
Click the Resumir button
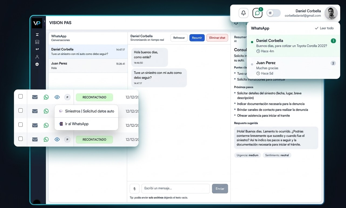tap(197, 38)
